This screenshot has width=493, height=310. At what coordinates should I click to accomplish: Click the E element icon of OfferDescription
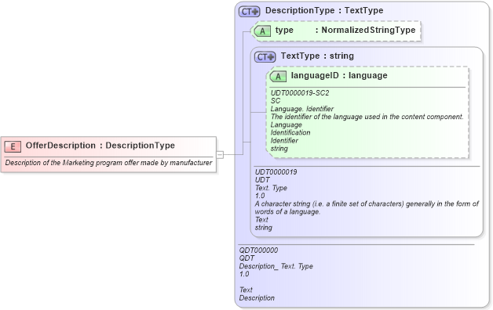[13, 146]
